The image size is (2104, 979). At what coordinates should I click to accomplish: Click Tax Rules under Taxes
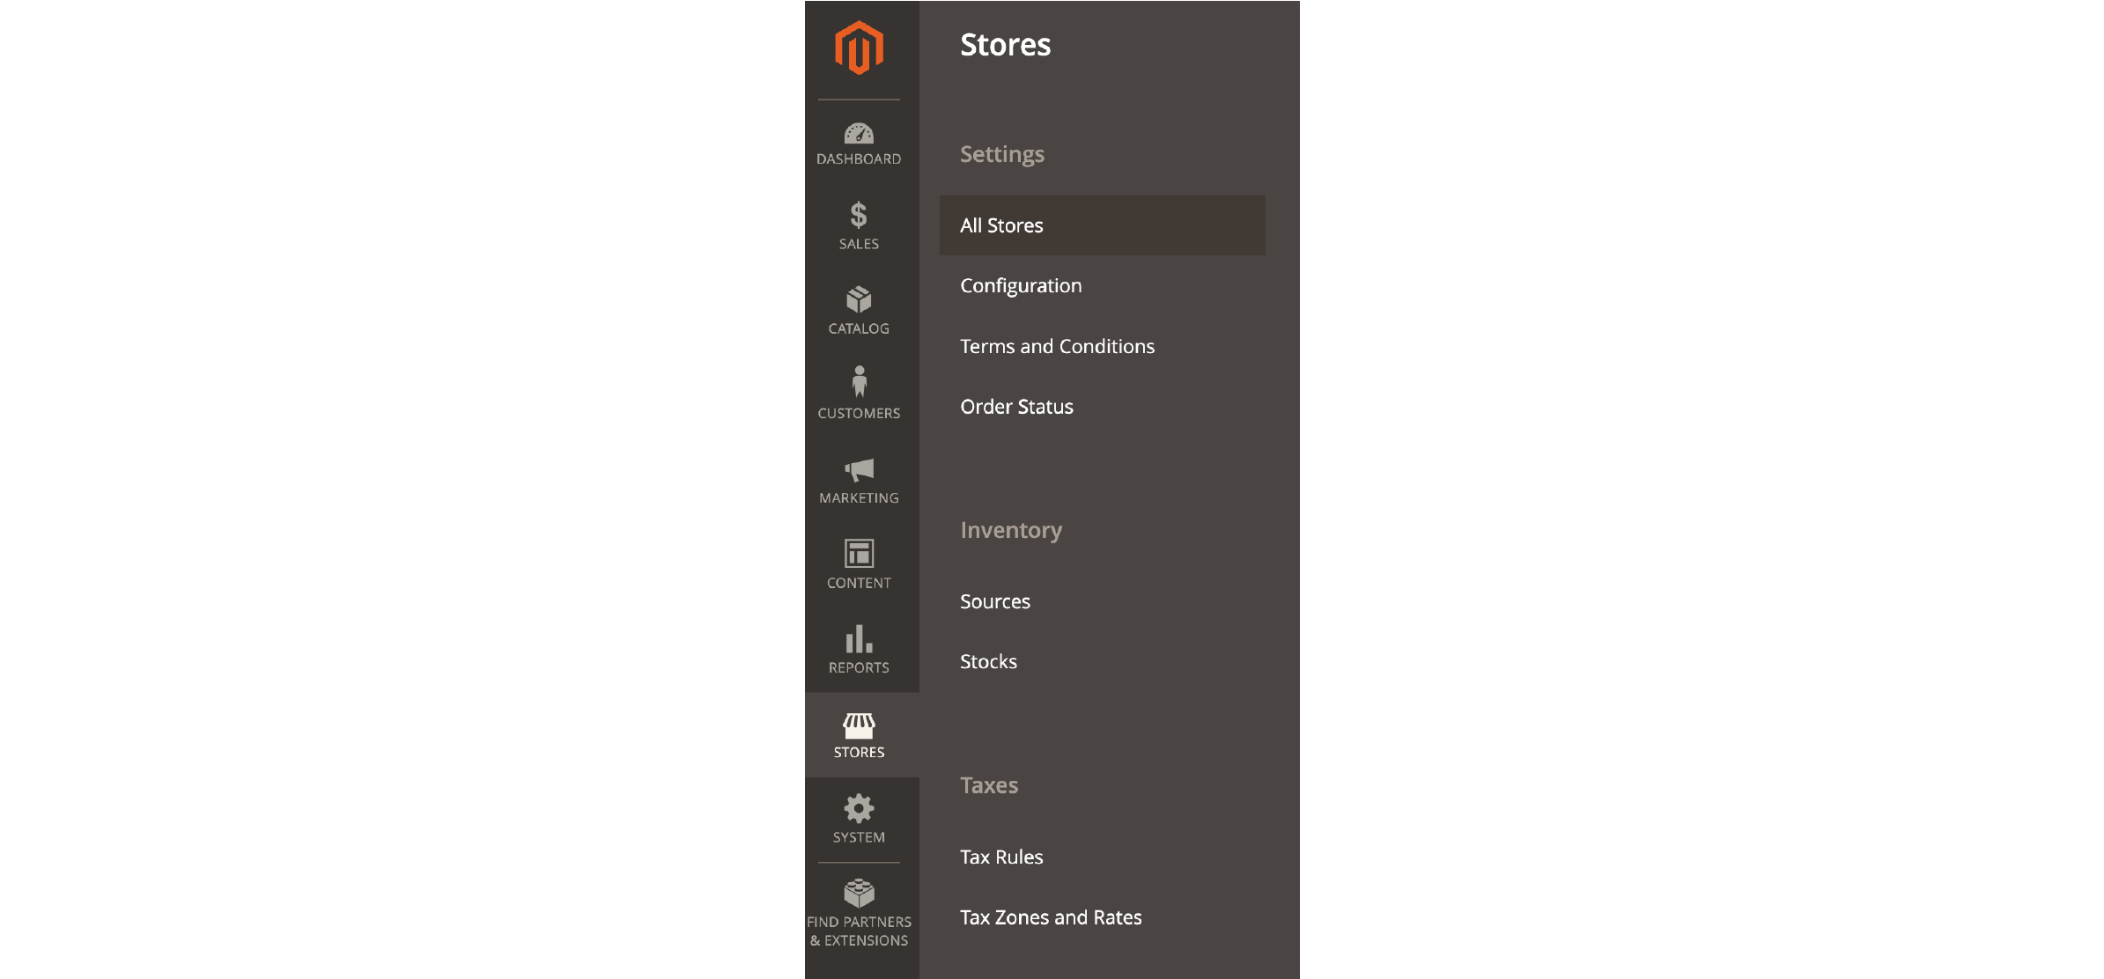1001,856
